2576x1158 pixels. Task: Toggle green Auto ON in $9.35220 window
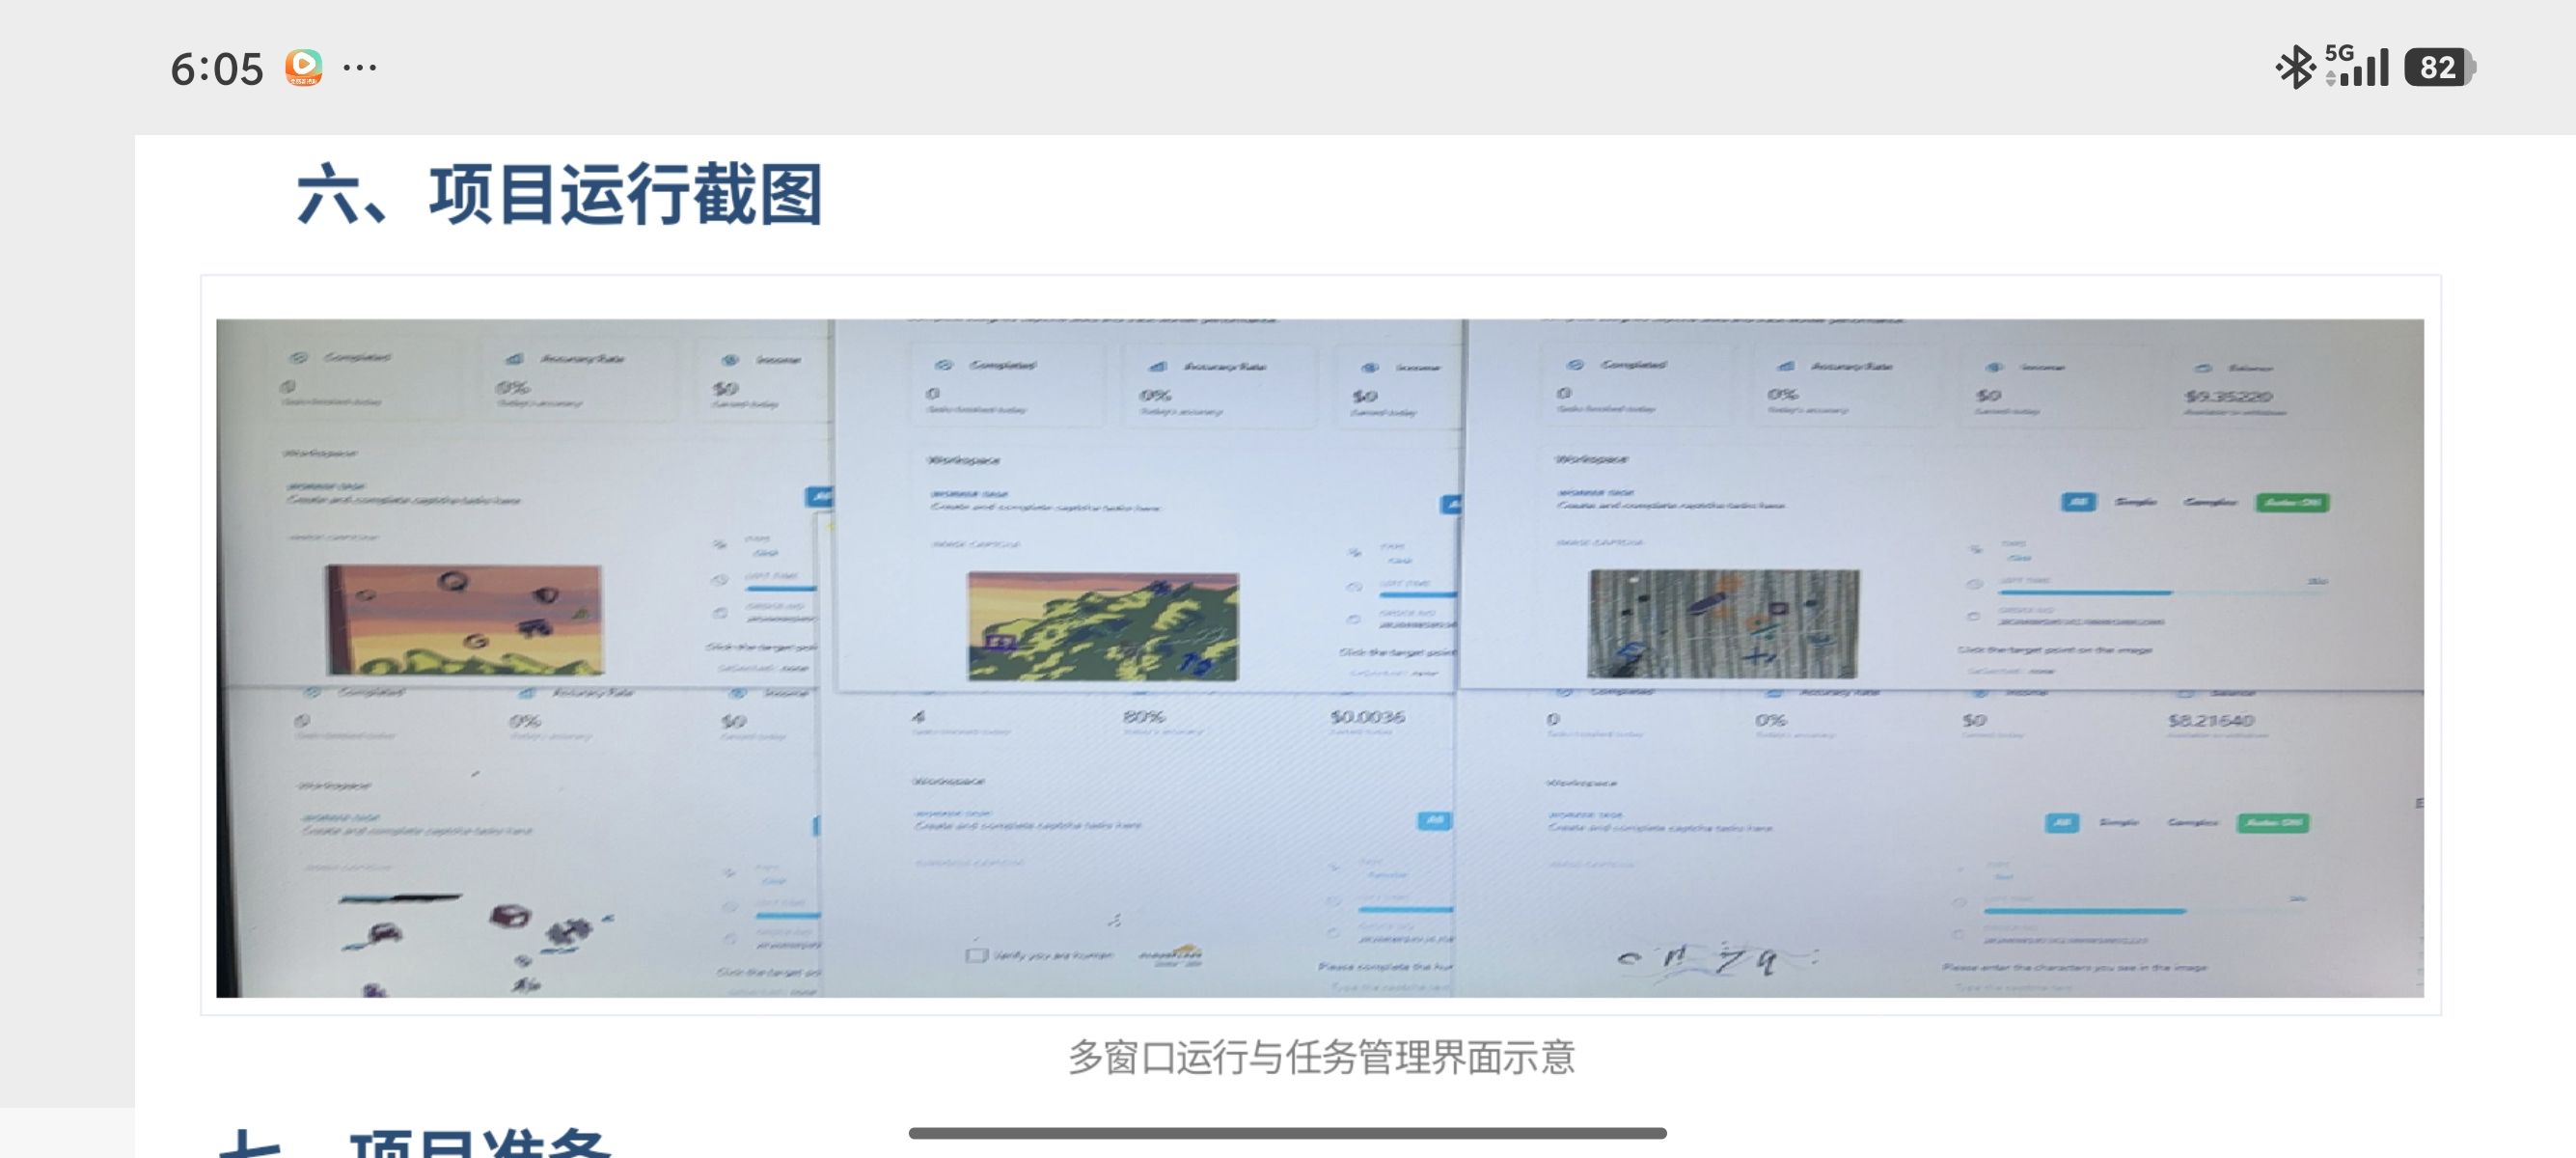point(2292,502)
